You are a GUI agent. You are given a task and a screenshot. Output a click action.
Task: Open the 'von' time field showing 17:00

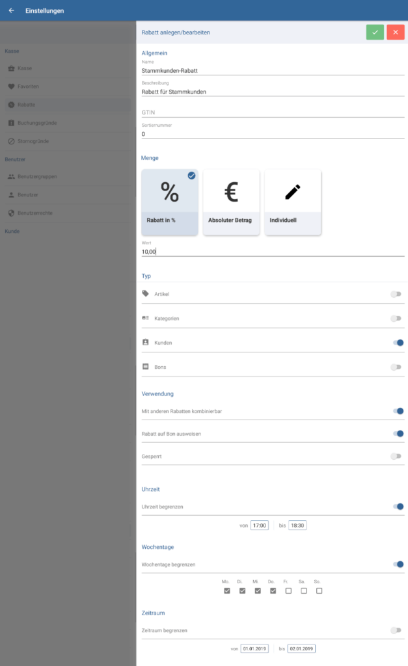(x=259, y=526)
